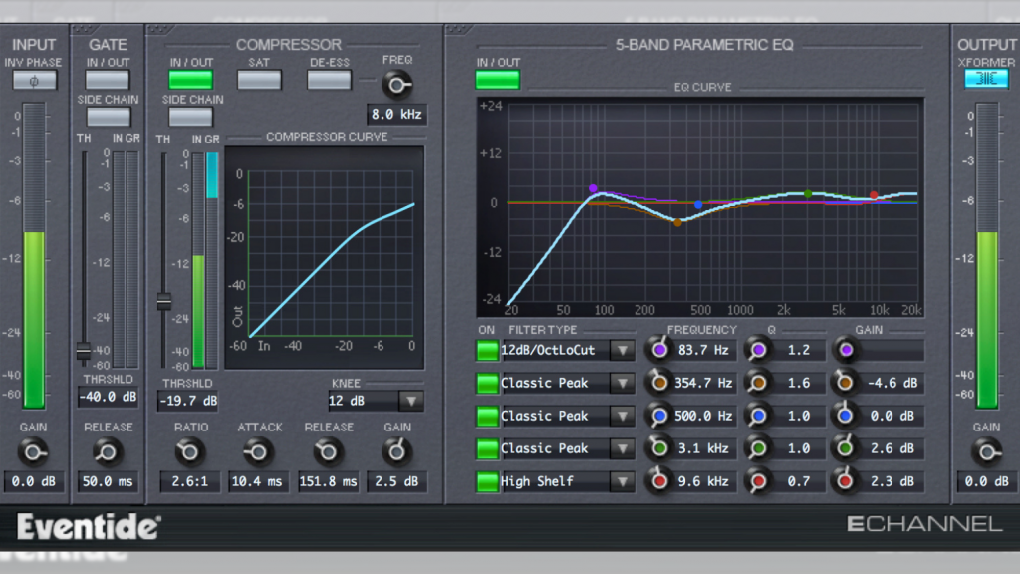Click the blue frequency knob for 500.0 Hz
Image resolution: width=1020 pixels, height=574 pixels.
click(x=659, y=416)
